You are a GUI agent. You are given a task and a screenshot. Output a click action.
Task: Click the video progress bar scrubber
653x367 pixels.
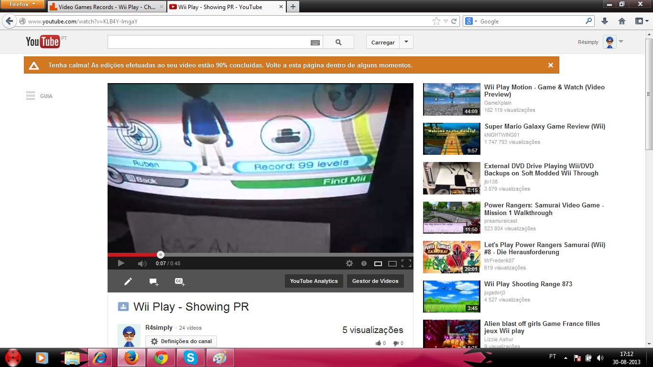coord(161,255)
